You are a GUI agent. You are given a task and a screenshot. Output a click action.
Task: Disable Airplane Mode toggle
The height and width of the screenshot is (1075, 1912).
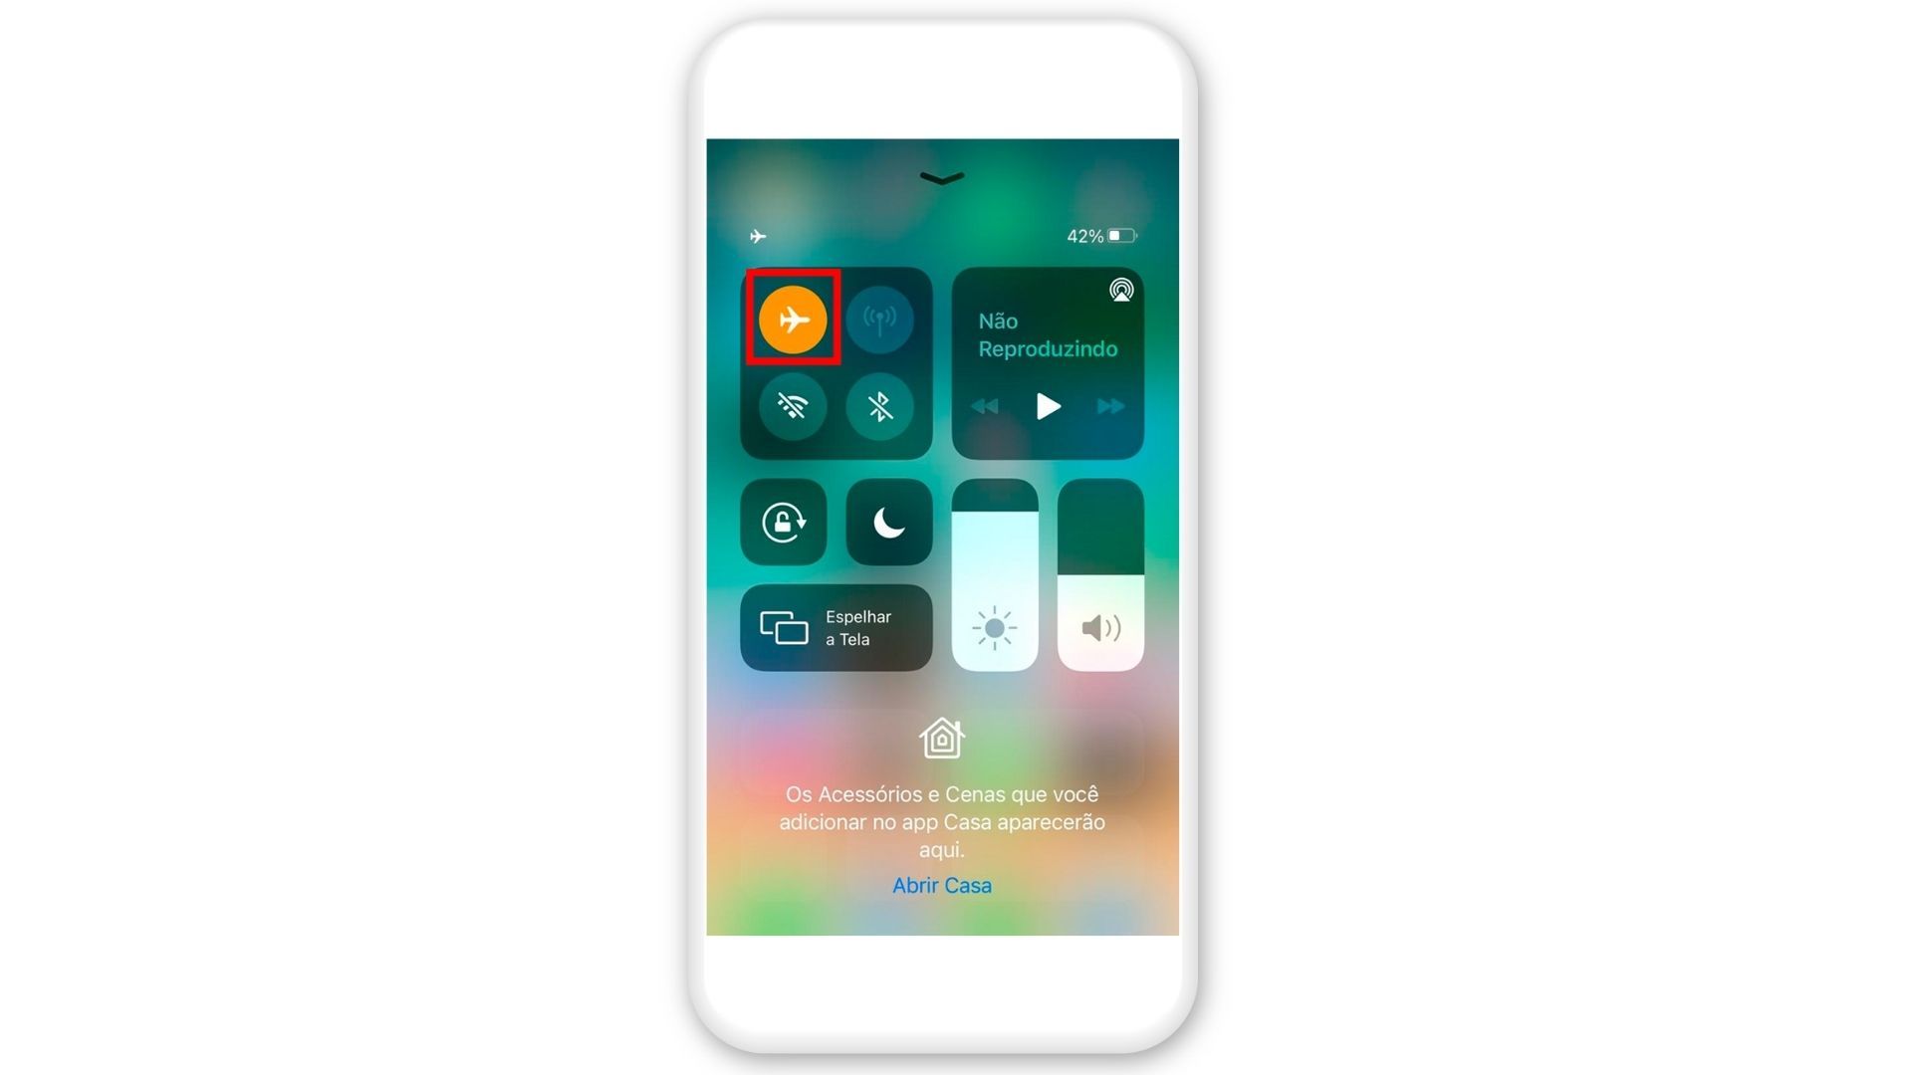coord(790,318)
